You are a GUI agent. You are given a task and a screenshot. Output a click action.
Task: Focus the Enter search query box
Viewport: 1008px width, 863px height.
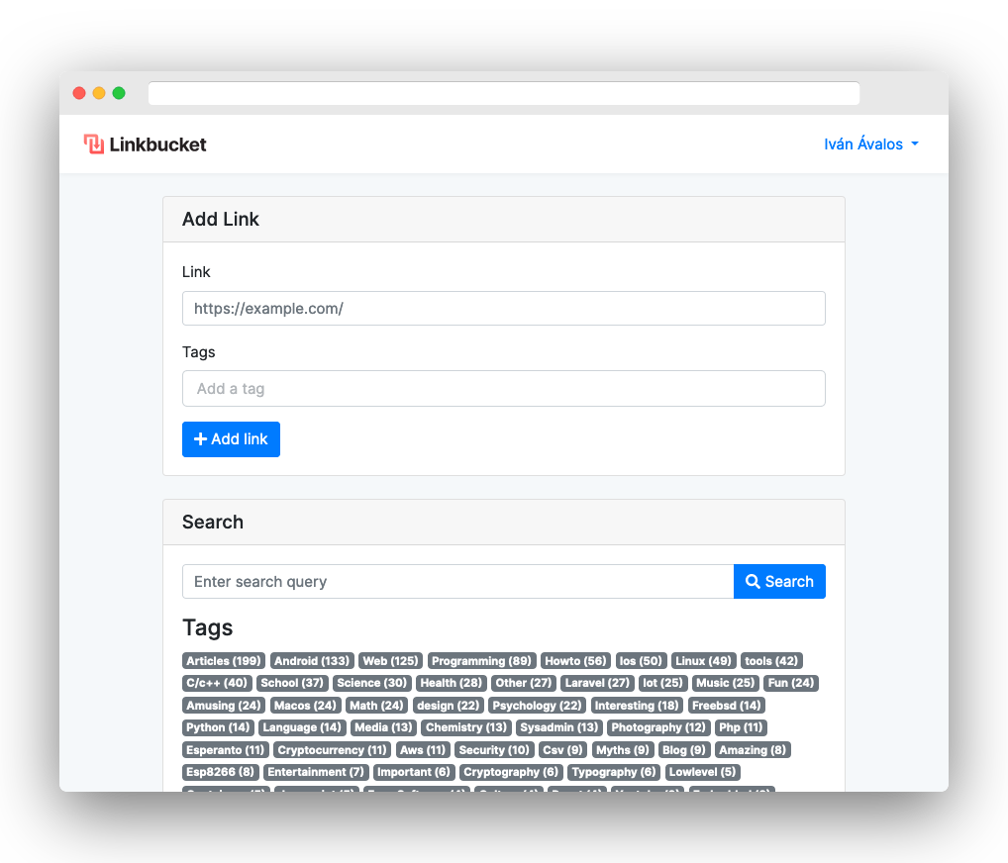(x=457, y=582)
